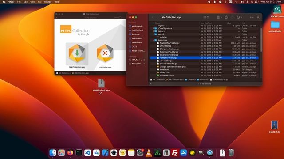This screenshot has height=159, width=284.
Task: Select installer.tif file row
Action: [204, 69]
